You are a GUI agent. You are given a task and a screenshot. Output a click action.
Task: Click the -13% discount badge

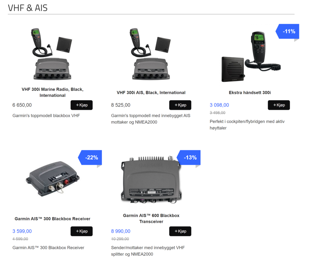click(188, 157)
